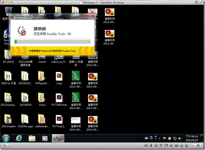Click the network adapter status icon
205x150 pixels.
click(x=161, y=146)
